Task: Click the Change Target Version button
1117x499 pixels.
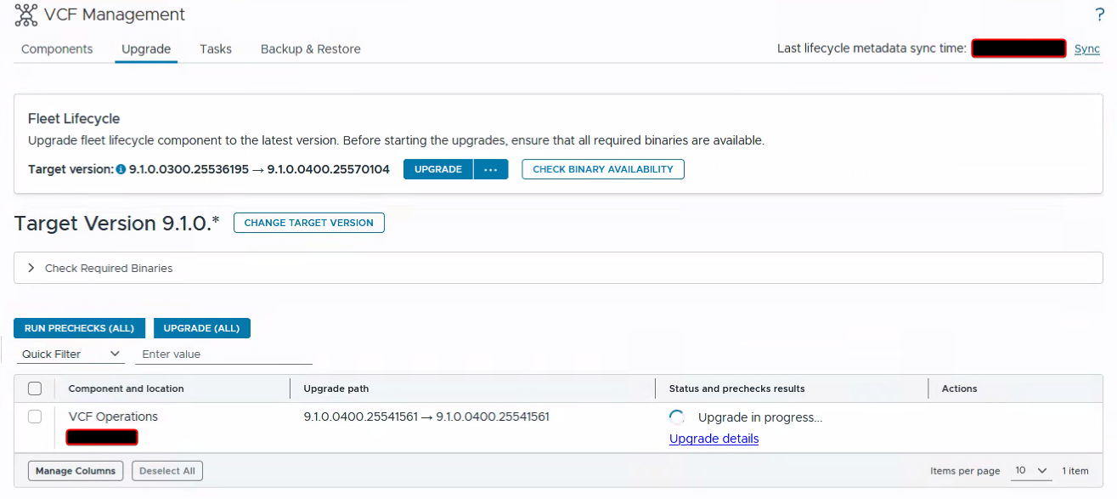Action: (x=309, y=223)
